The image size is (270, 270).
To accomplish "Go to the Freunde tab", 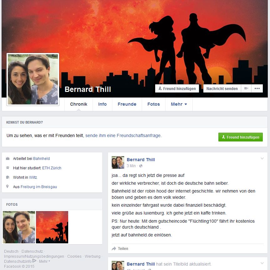I will 127,104.
